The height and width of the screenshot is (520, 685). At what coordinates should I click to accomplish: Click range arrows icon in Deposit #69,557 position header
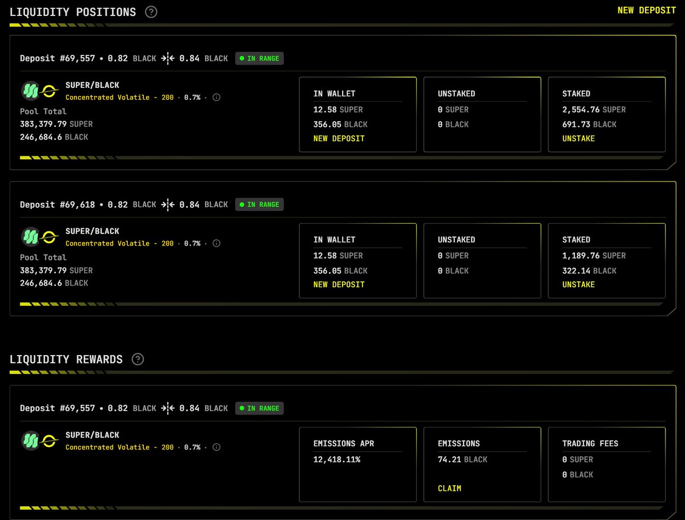(x=168, y=58)
